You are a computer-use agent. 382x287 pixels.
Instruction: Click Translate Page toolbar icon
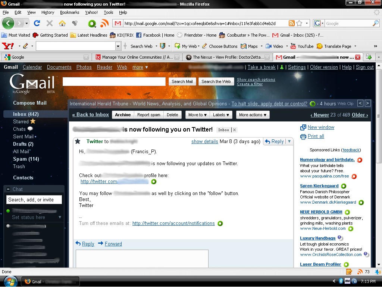[x=334, y=46]
